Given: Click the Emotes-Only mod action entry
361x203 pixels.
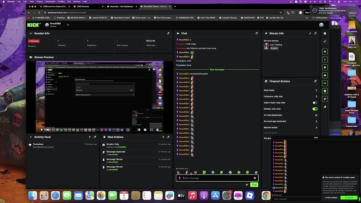Looking at the screenshot, I should (x=136, y=145).
